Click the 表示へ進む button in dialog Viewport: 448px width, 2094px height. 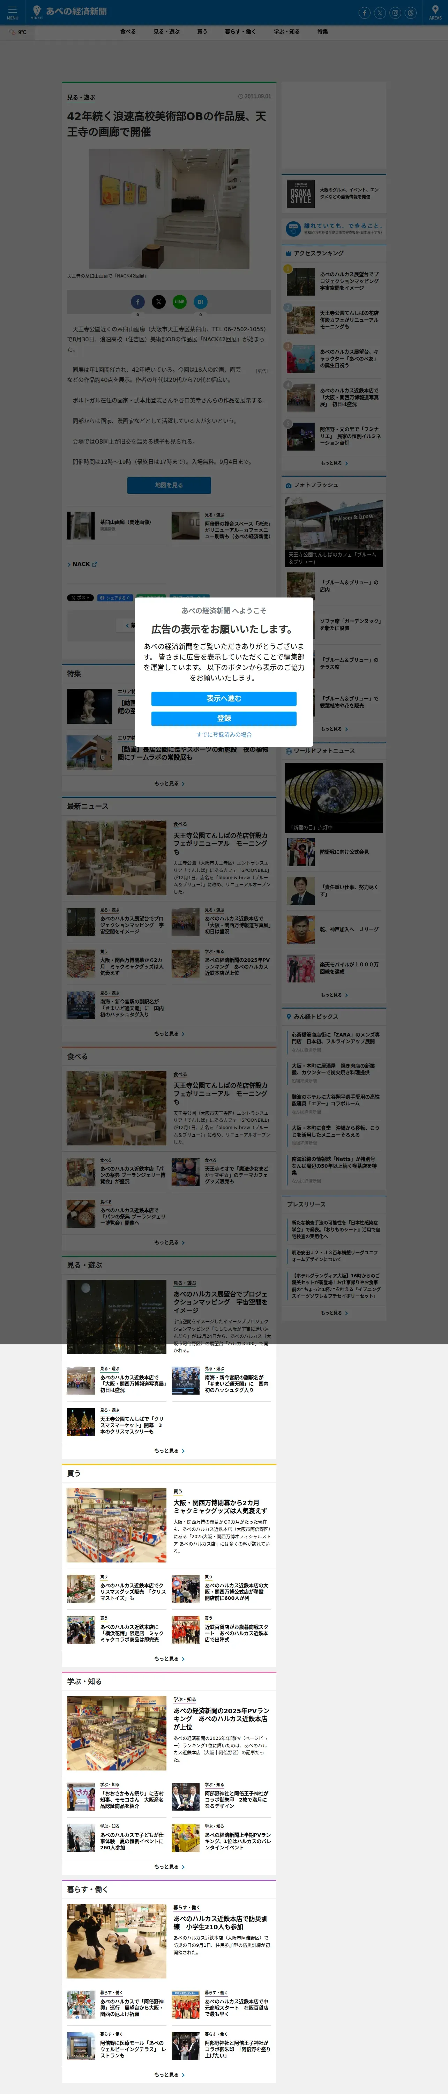(x=224, y=699)
